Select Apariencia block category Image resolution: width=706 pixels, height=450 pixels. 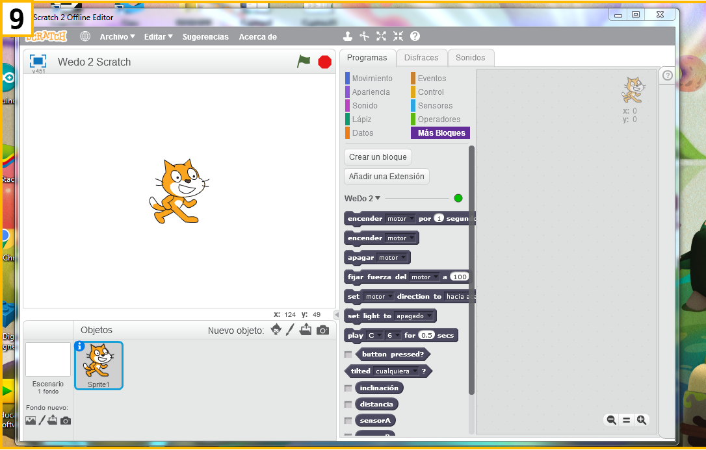point(367,92)
